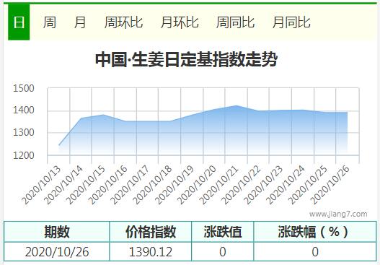
Task: Open the 周同比 tab
Action: [235, 22]
